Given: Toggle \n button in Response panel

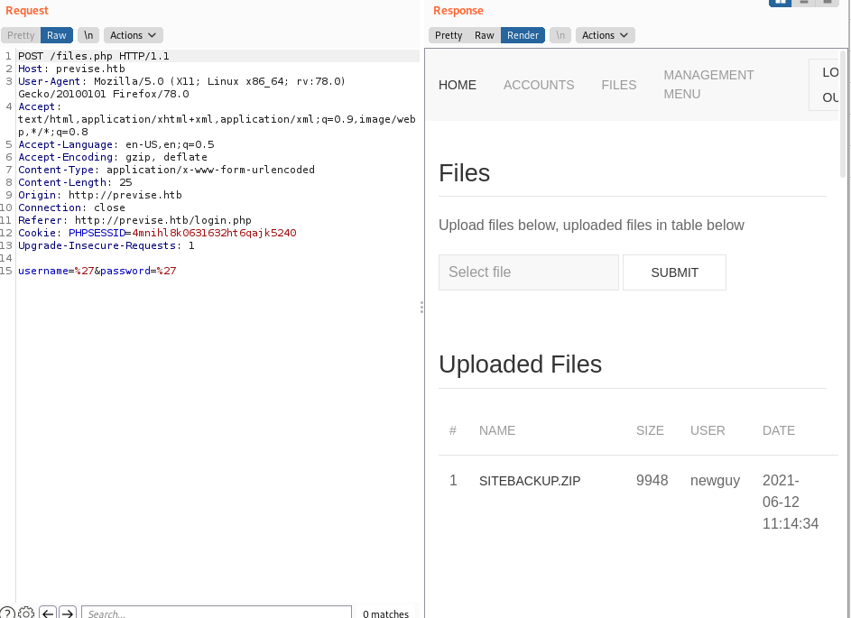Looking at the screenshot, I should [x=560, y=35].
